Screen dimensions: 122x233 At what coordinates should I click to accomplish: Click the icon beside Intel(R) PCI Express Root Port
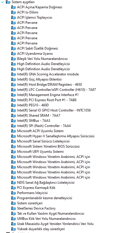coord(13,100)
